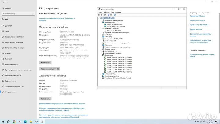This screenshot has width=220, height=124.
Task: Click the volume icon in system tray
Action: (x=198, y=122)
